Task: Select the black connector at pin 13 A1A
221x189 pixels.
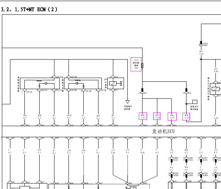Action: pyautogui.click(x=186, y=90)
